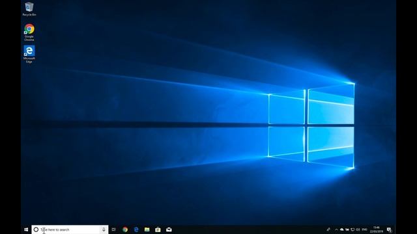Open the Windows Start menu
The height and width of the screenshot is (234, 417).
coord(26,229)
